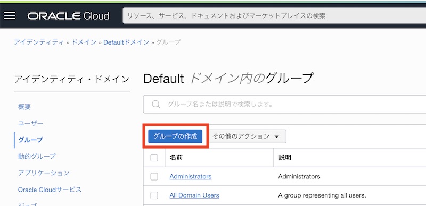Image resolution: width=426 pixels, height=206 pixels.
Task: Focus the group name search field
Action: [284, 104]
